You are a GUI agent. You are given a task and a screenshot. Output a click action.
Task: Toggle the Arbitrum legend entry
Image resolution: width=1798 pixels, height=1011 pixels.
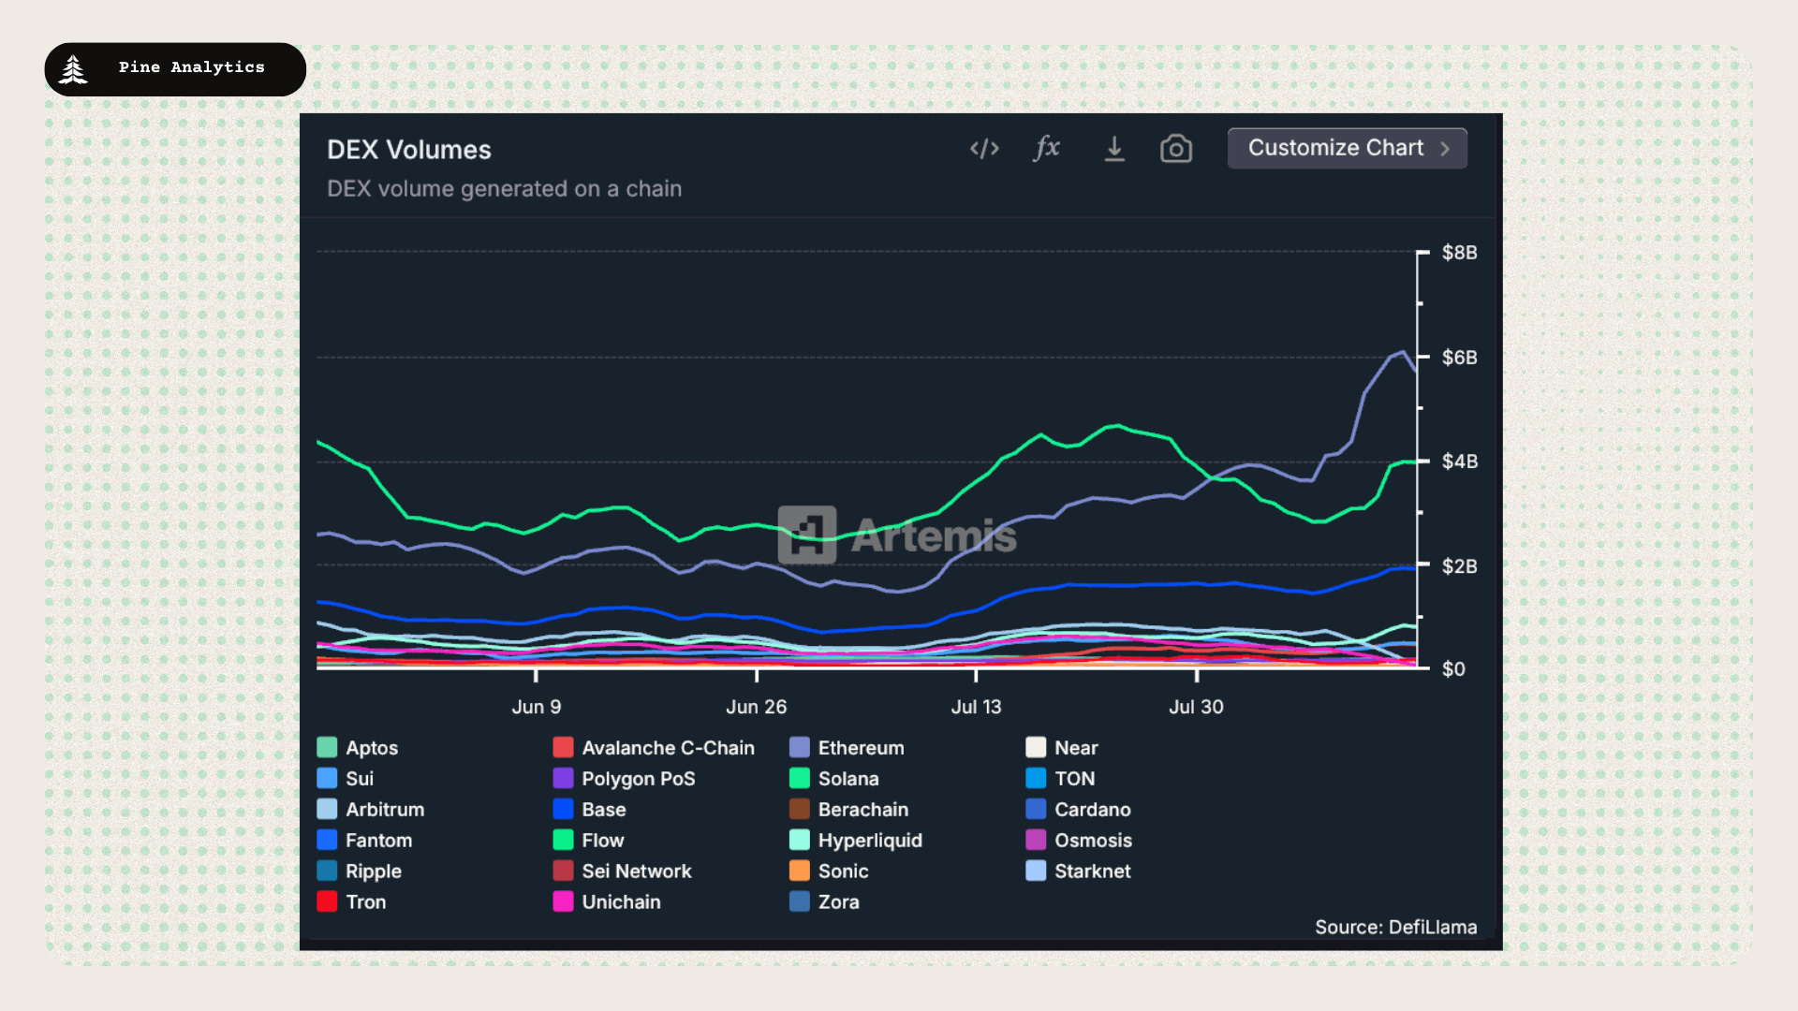pos(384,810)
